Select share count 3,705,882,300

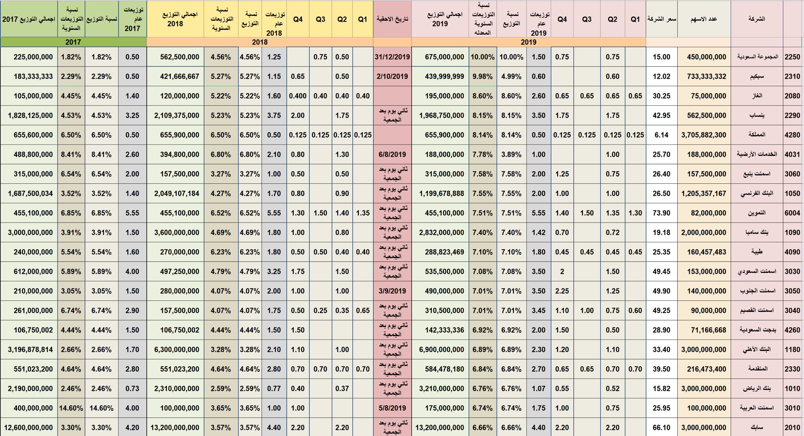click(704, 135)
